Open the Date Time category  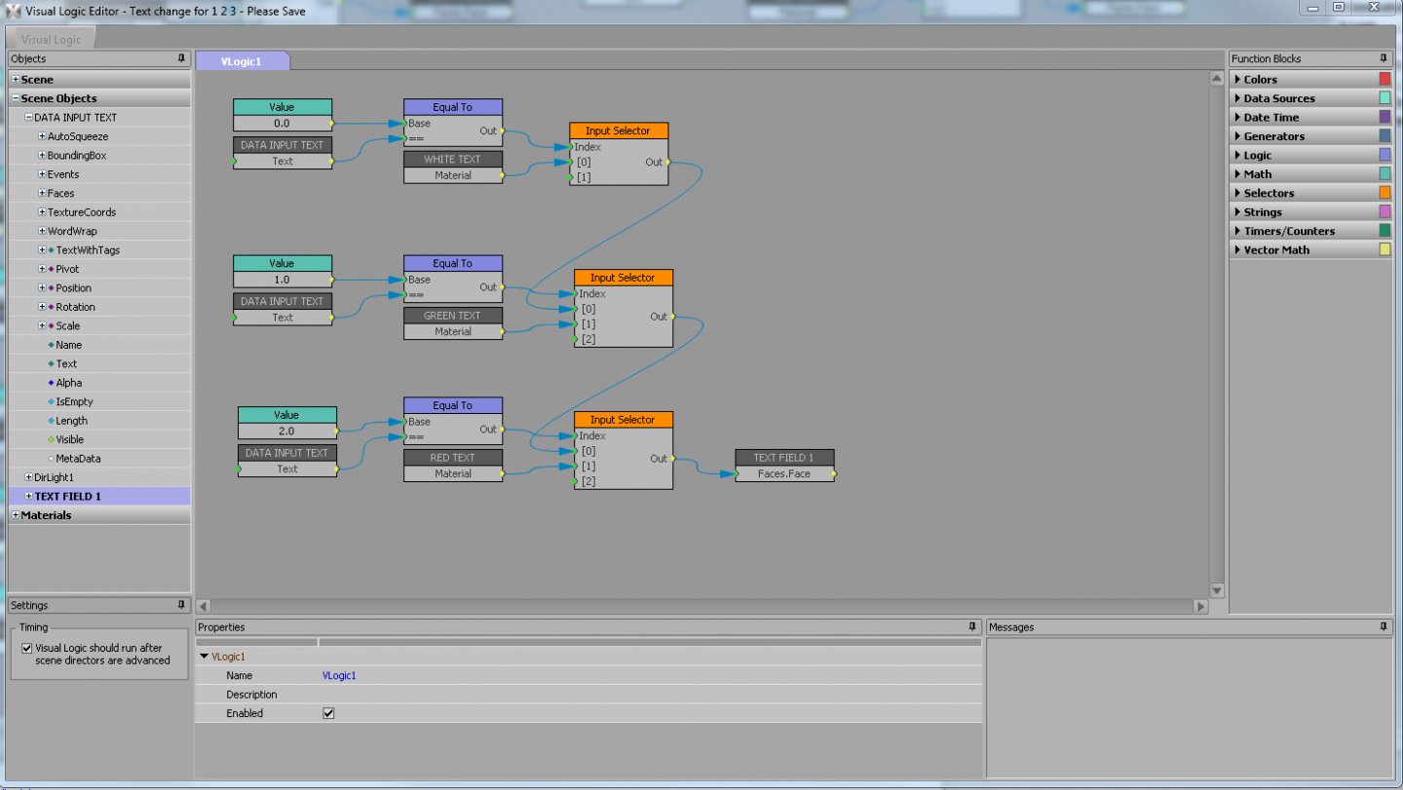click(1311, 118)
